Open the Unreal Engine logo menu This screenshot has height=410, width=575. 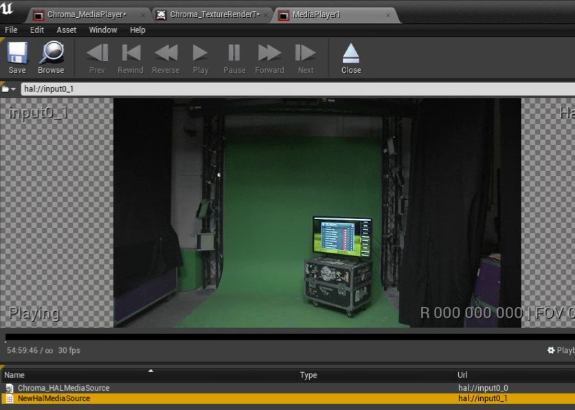click(x=7, y=9)
